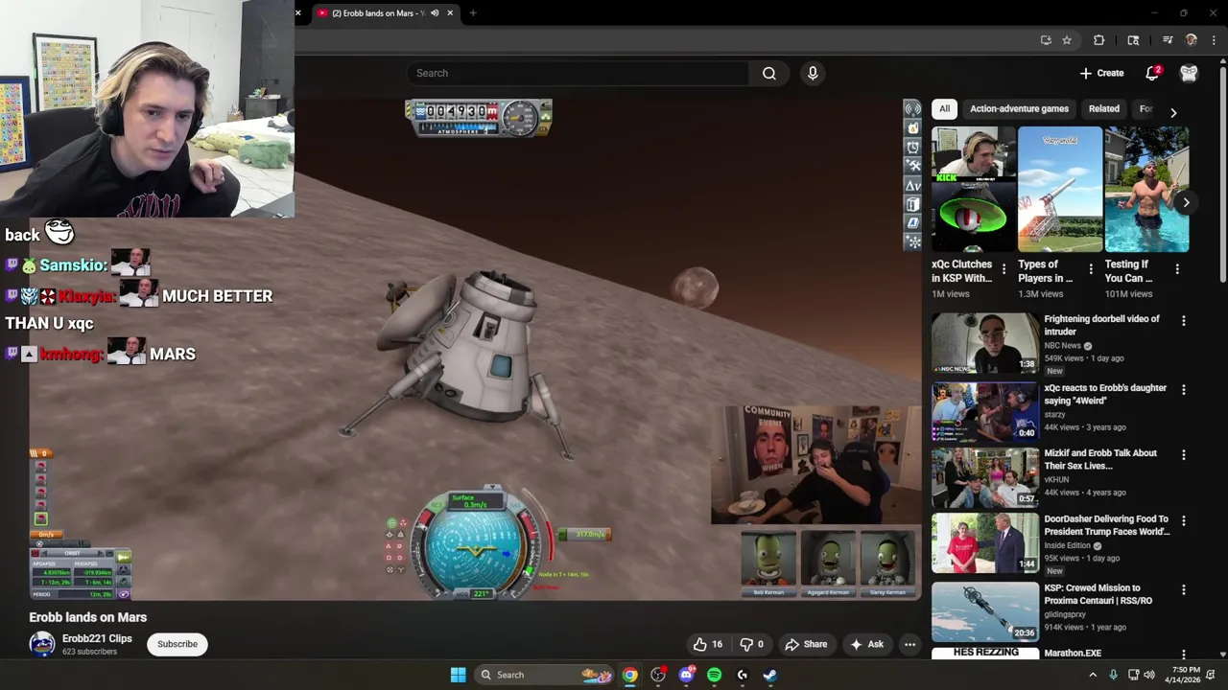Mute the Erobb lands on Mars tab
Viewport: 1228px width, 690px height.
click(x=435, y=13)
